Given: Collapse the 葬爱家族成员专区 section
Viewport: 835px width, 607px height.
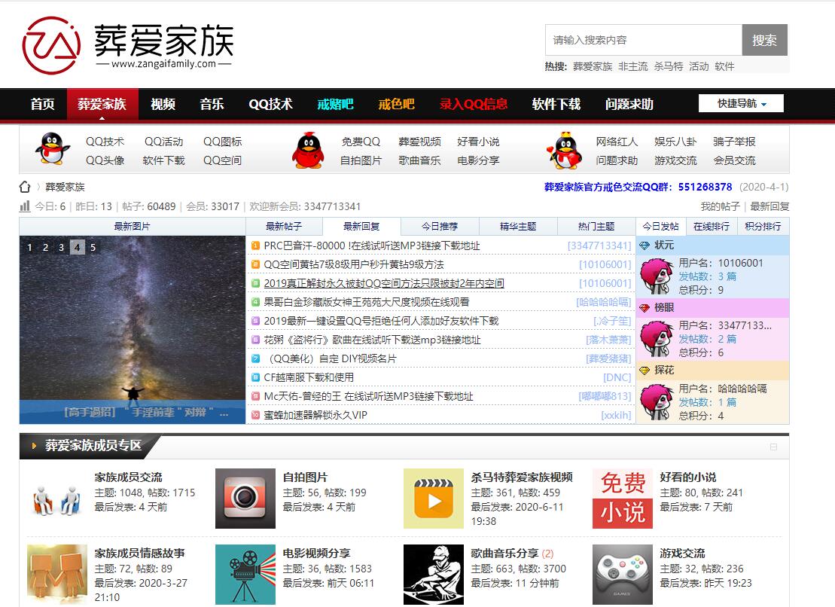Looking at the screenshot, I should point(774,447).
